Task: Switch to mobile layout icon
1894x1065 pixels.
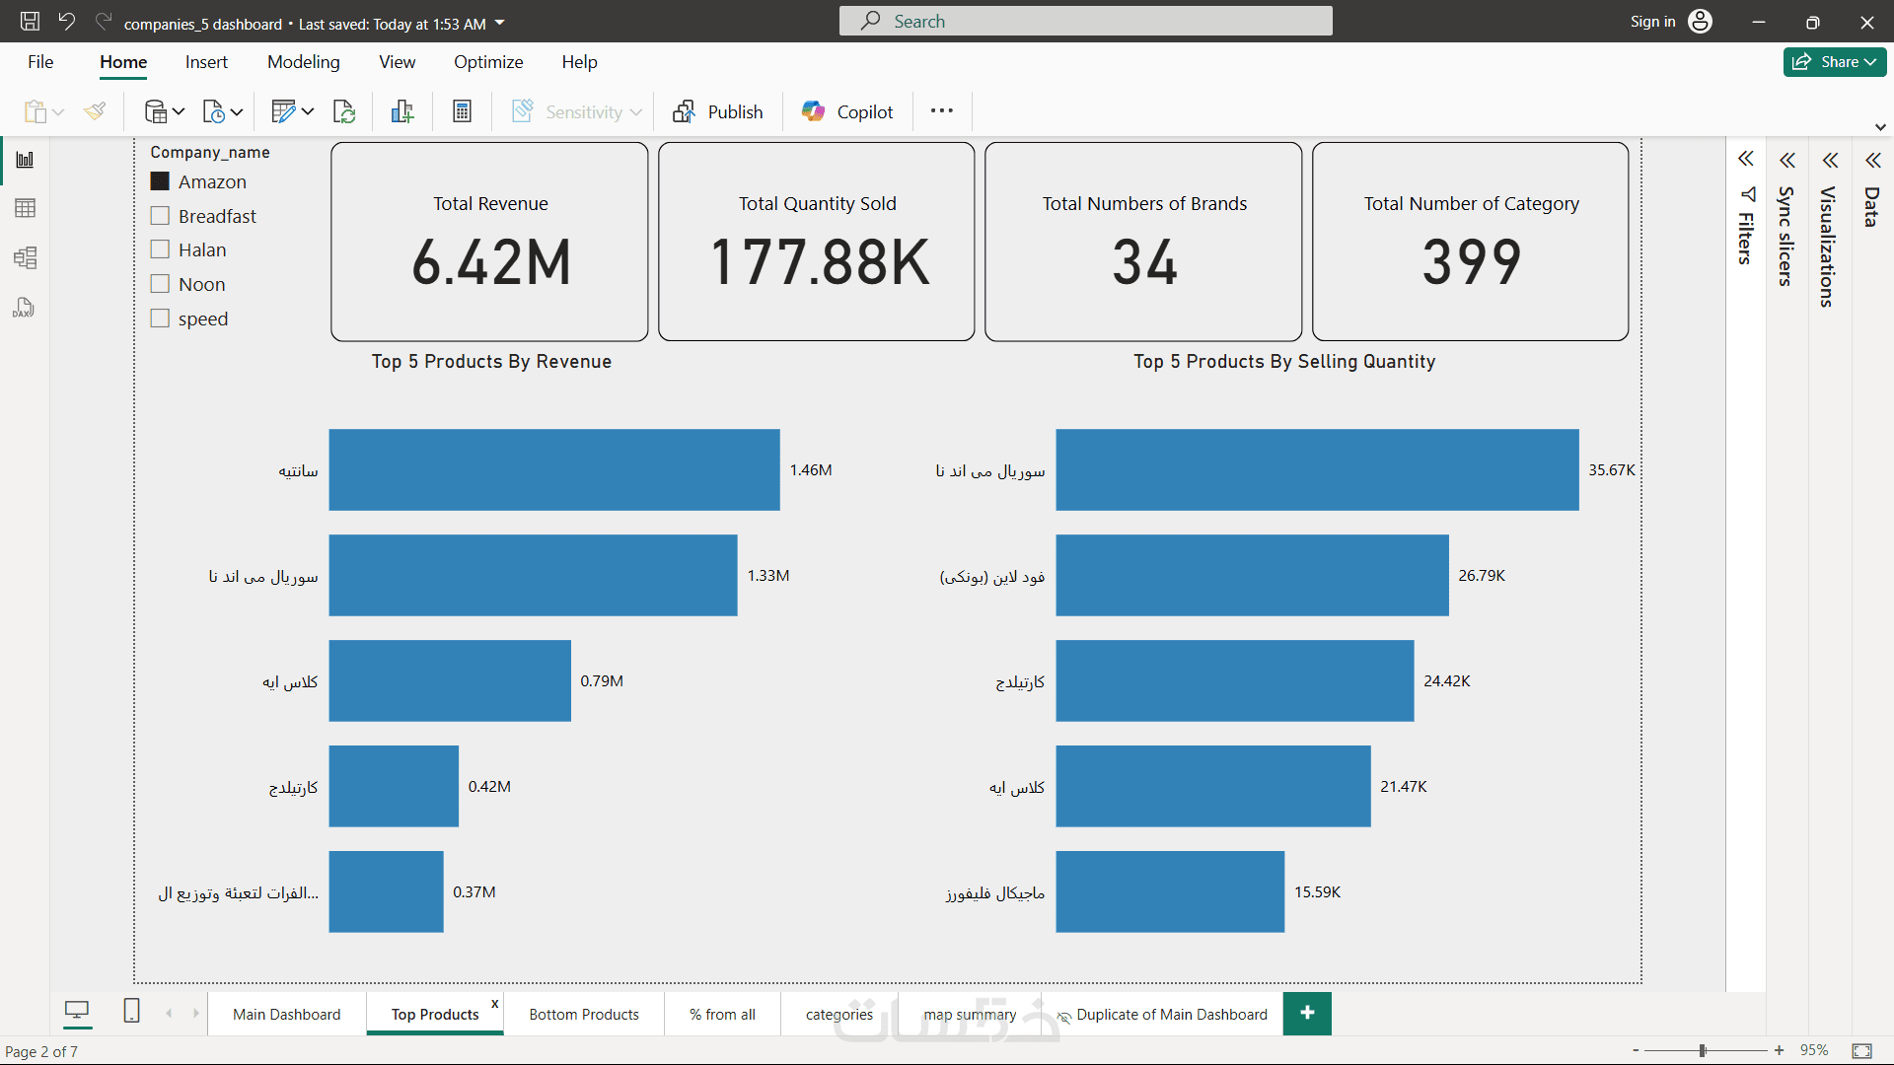Action: (x=131, y=1011)
